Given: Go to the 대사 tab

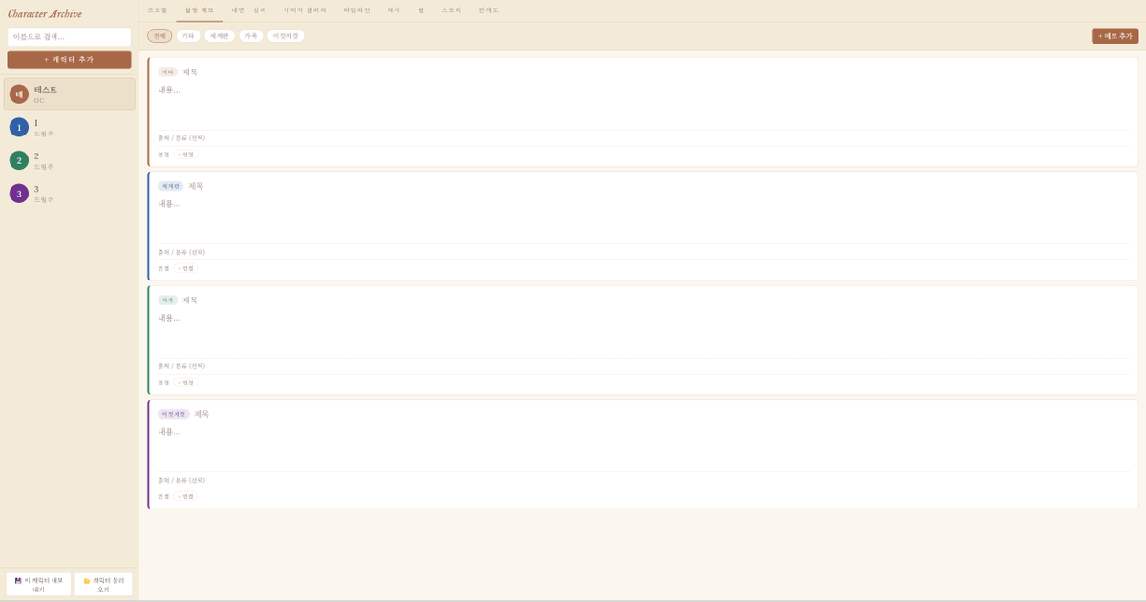Looking at the screenshot, I should point(393,10).
